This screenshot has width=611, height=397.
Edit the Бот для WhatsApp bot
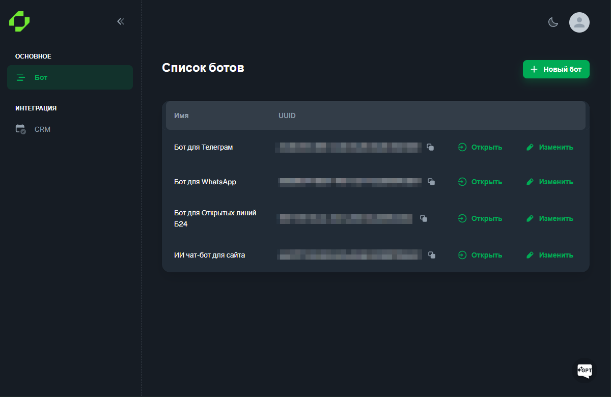[x=549, y=182]
